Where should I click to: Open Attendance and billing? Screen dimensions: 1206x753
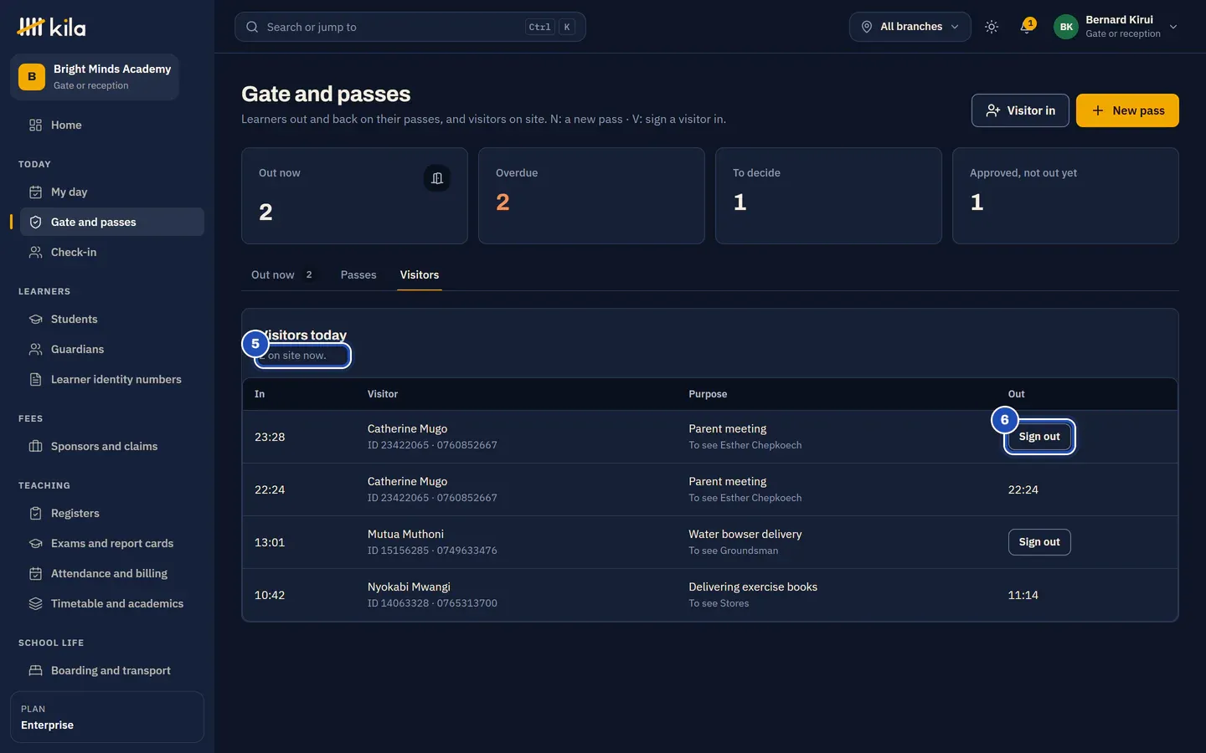point(112,573)
